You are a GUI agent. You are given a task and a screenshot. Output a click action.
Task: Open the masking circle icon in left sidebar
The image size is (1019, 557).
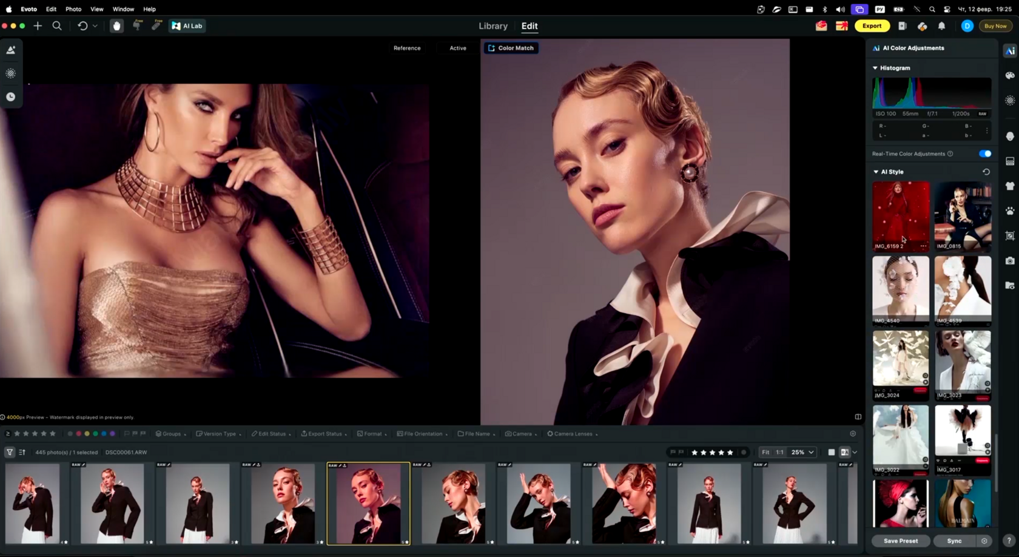(x=11, y=73)
